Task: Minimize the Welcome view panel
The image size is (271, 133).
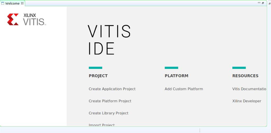Action: (259, 3)
